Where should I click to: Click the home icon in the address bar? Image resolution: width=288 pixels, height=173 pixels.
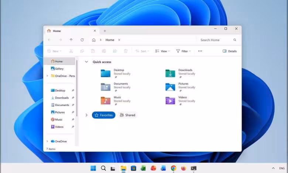coord(94,40)
